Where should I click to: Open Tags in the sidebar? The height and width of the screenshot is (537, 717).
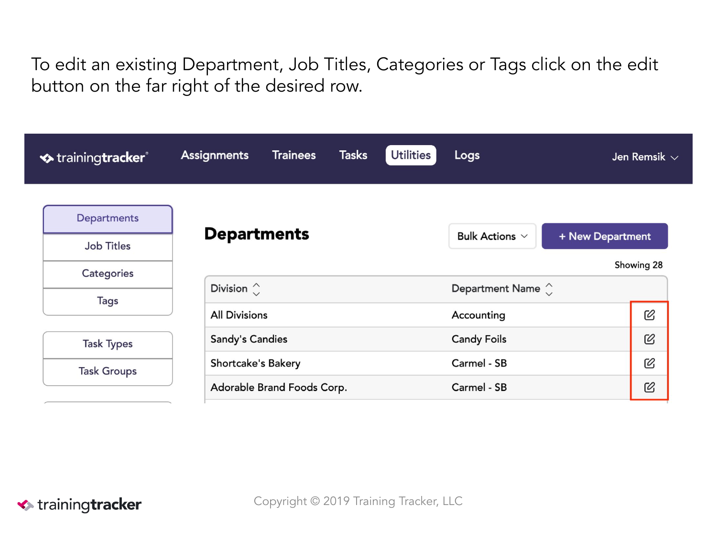pyautogui.click(x=108, y=301)
